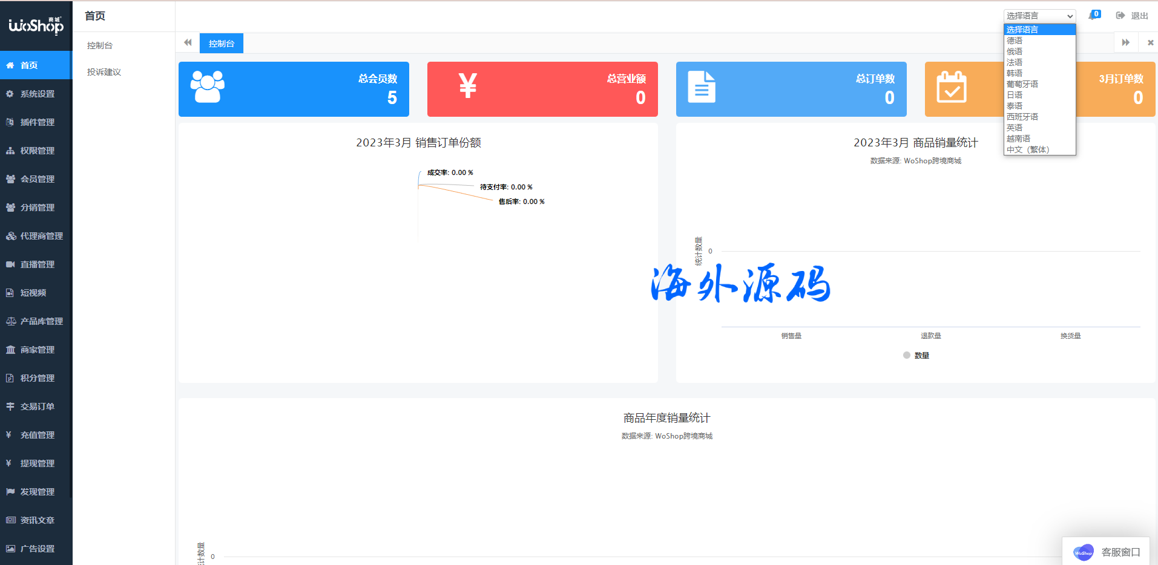Click the total orders document icon

(702, 87)
